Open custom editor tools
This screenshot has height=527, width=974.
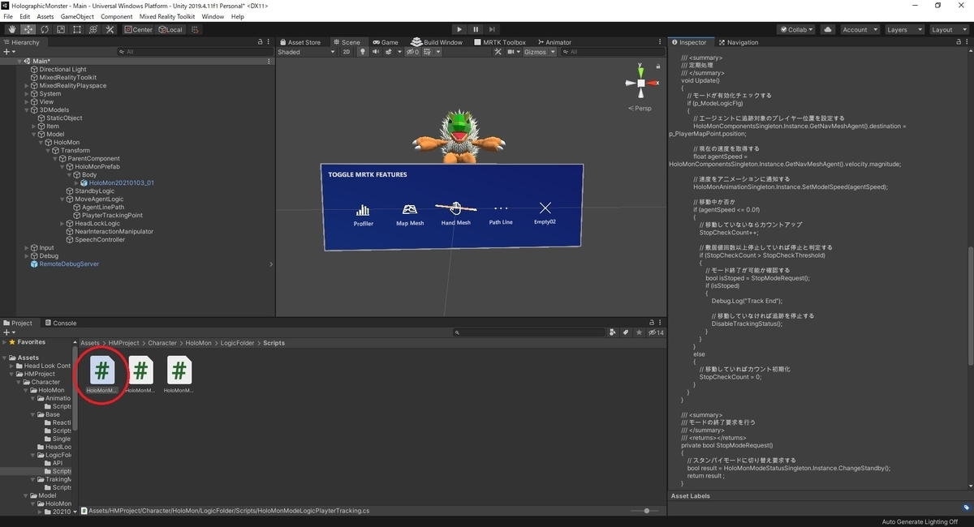point(109,30)
